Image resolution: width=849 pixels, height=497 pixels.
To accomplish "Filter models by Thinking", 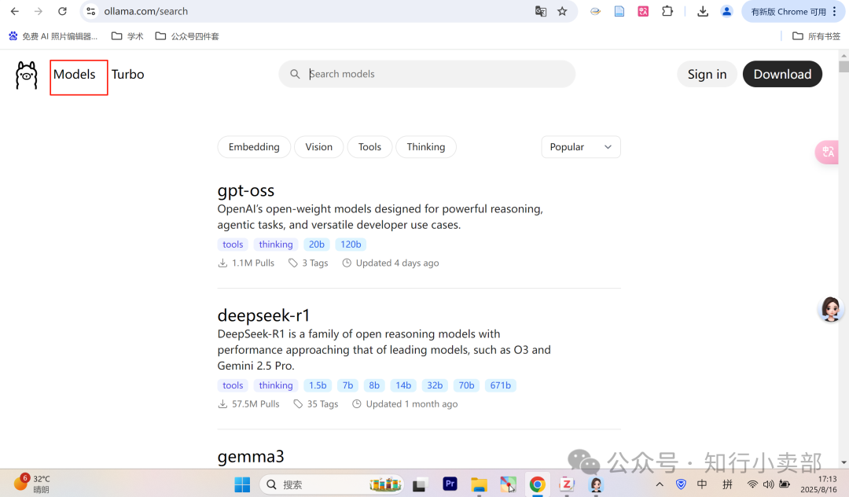I will (x=425, y=147).
